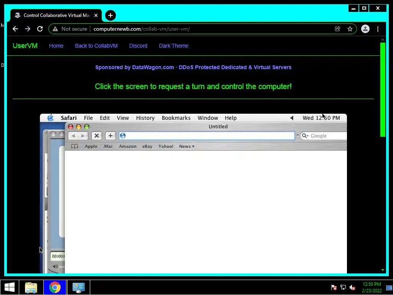
Task: Open the Safari application menu
Action: 69,118
